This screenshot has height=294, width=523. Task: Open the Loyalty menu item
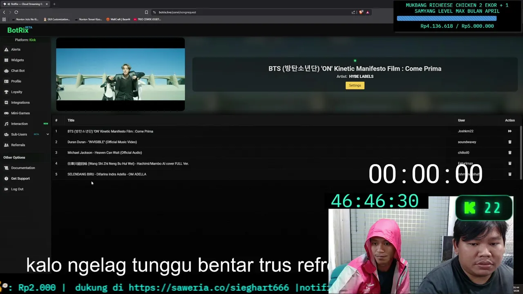17,92
